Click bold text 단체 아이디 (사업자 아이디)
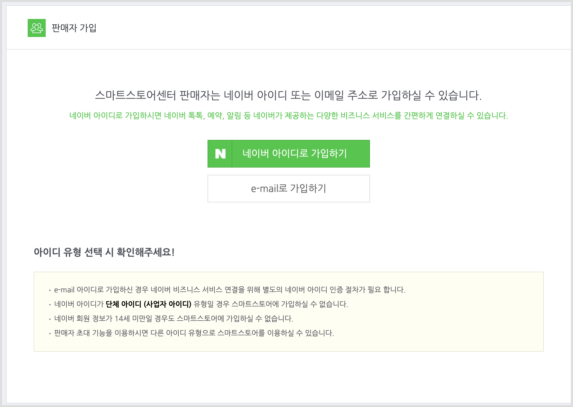The image size is (573, 407). [149, 304]
